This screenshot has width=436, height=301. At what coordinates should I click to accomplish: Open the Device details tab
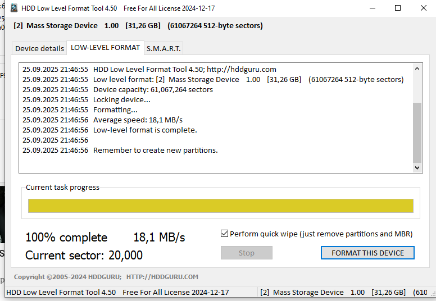tap(39, 49)
